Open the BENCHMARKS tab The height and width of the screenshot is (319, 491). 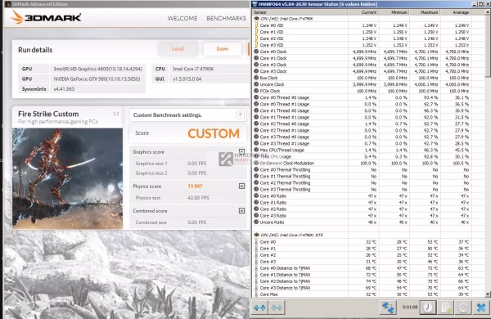pyautogui.click(x=226, y=19)
